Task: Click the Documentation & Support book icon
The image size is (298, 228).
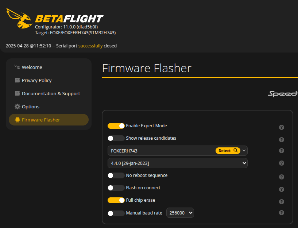Action: click(x=17, y=93)
